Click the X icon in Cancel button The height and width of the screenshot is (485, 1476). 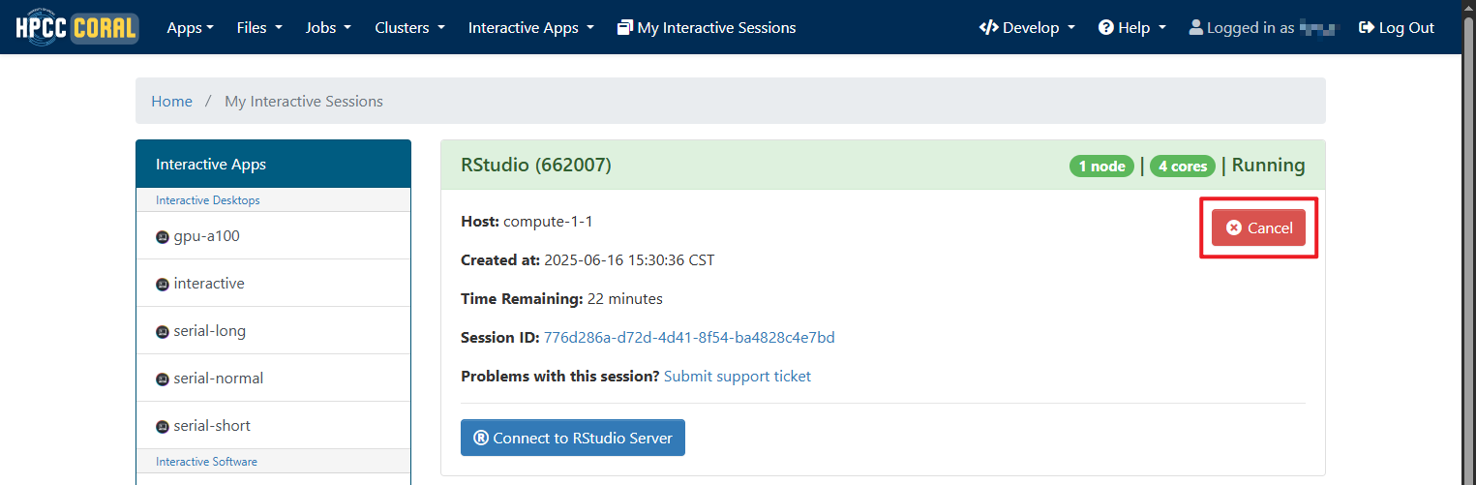click(x=1233, y=227)
